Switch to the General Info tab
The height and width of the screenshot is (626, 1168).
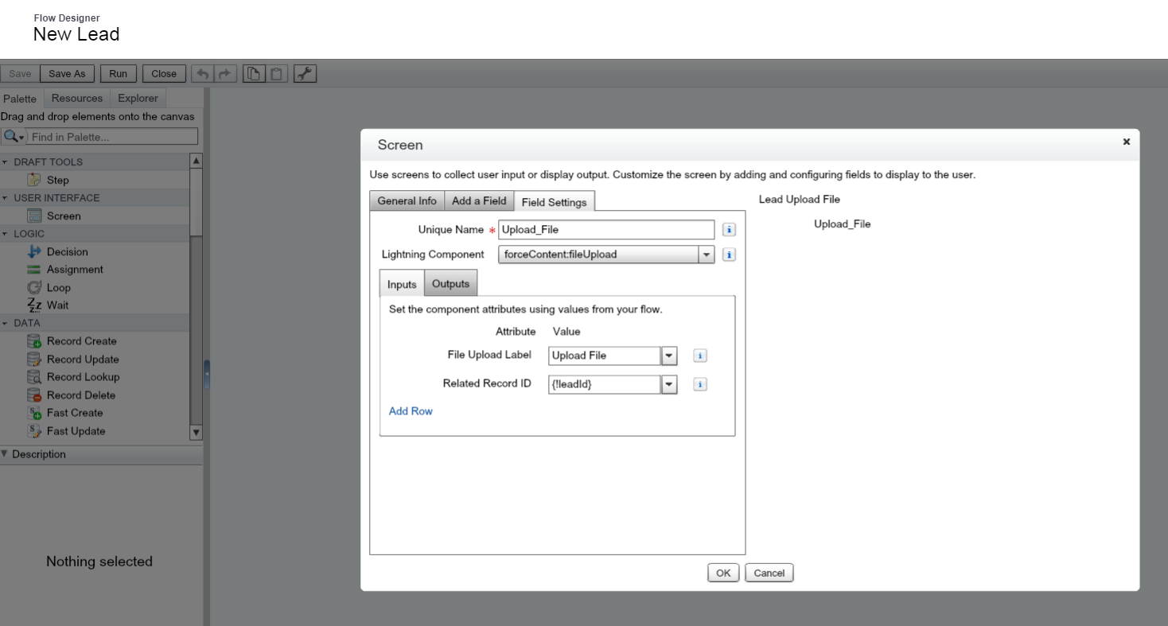click(x=407, y=201)
